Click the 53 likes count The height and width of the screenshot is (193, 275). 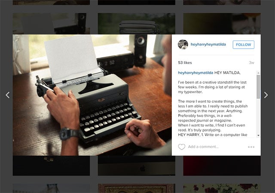click(185, 63)
